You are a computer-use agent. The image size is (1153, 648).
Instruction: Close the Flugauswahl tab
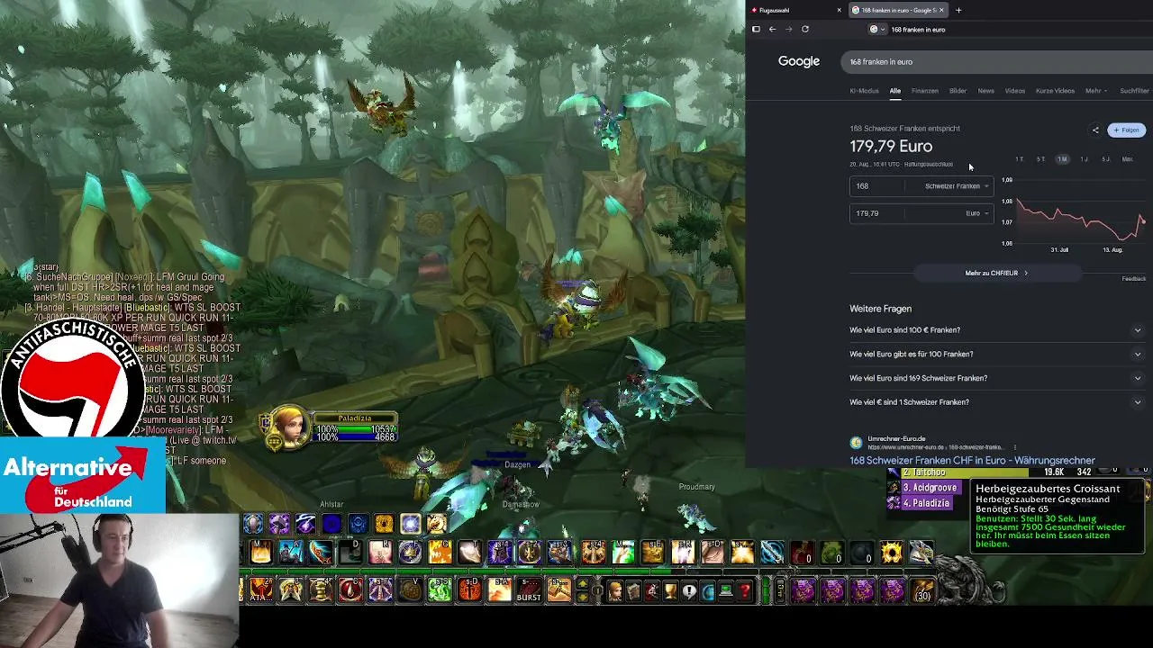tap(839, 10)
